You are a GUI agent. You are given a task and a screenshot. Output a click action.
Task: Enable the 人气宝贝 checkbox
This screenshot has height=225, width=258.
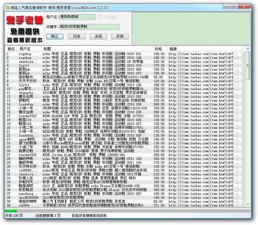[100, 17]
